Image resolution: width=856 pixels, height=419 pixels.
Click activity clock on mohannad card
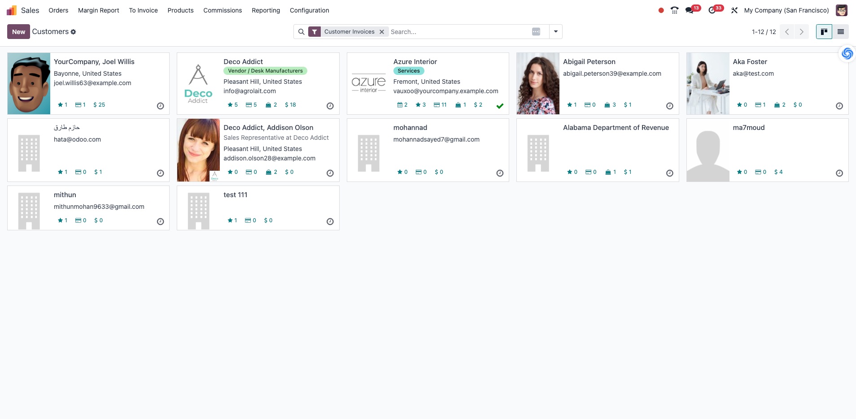(500, 173)
